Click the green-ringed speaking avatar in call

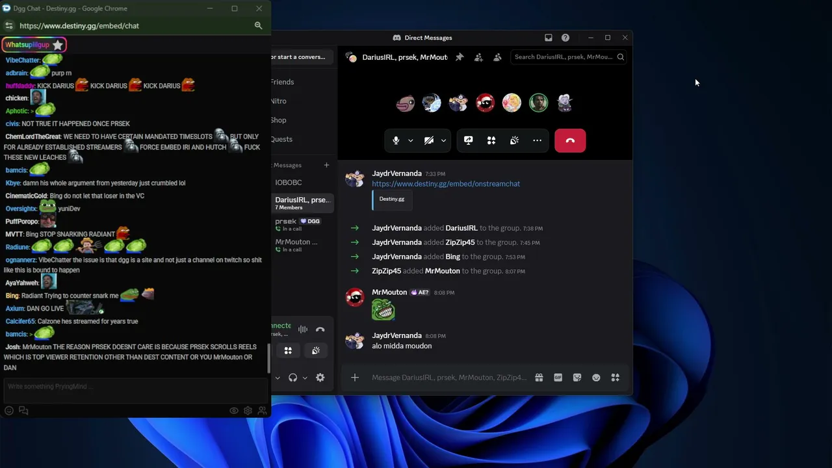(x=538, y=103)
